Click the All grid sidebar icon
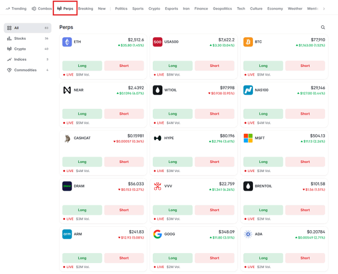 [x=9, y=28]
